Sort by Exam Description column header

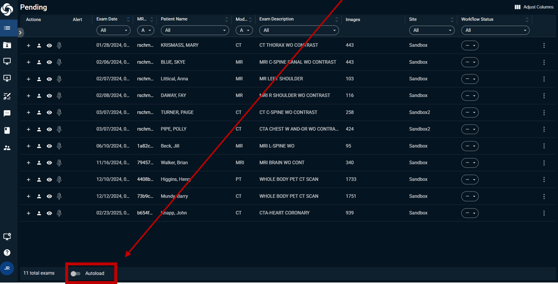(277, 19)
